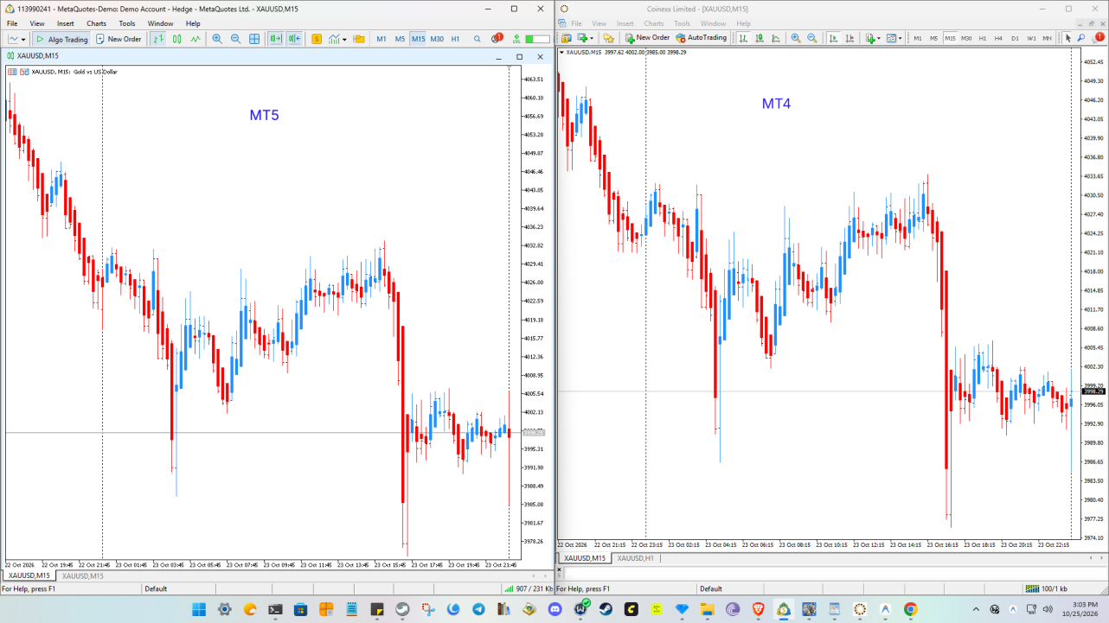Image resolution: width=1109 pixels, height=623 pixels.
Task: Toggle MT4 chart auto-scroll
Action: point(834,38)
